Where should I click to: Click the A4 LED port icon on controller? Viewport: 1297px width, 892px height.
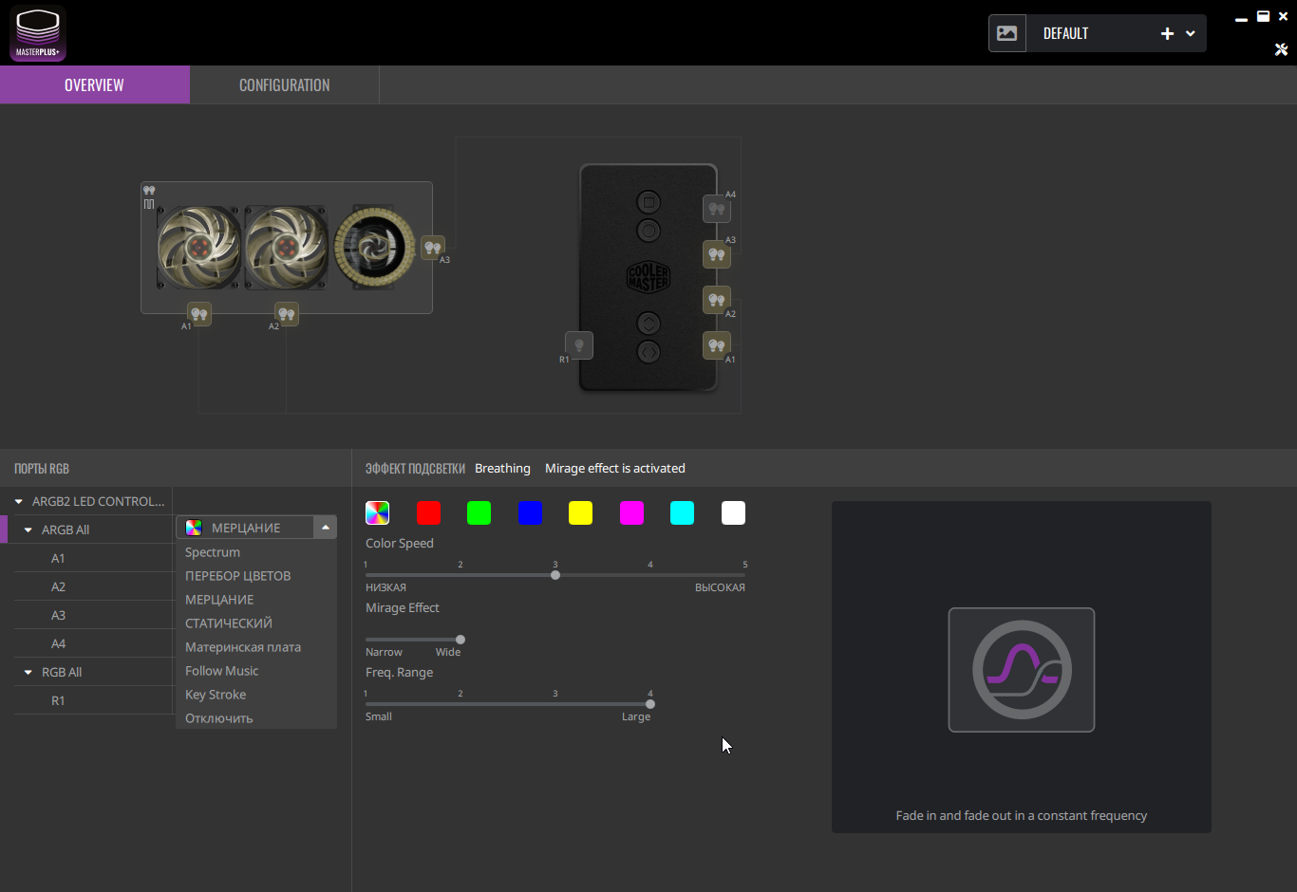point(717,209)
